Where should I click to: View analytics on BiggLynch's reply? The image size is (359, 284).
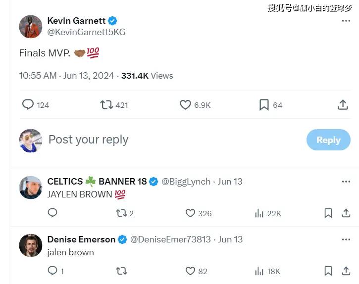pos(259,213)
